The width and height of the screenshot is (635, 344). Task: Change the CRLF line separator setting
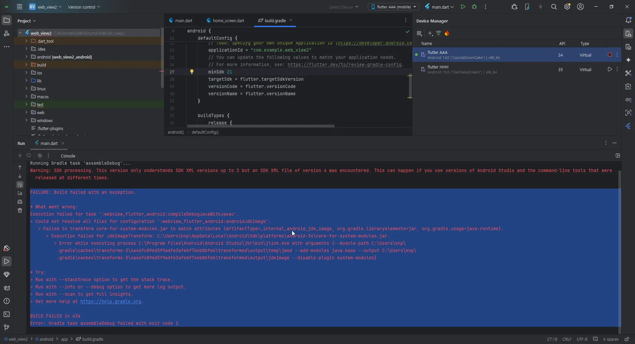567,339
